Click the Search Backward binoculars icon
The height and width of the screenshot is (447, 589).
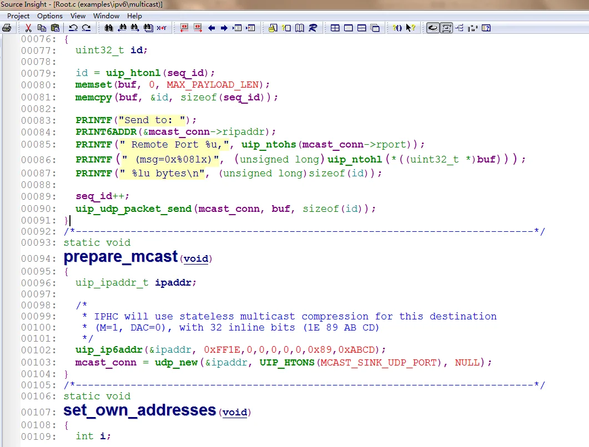pyautogui.click(x=122, y=28)
